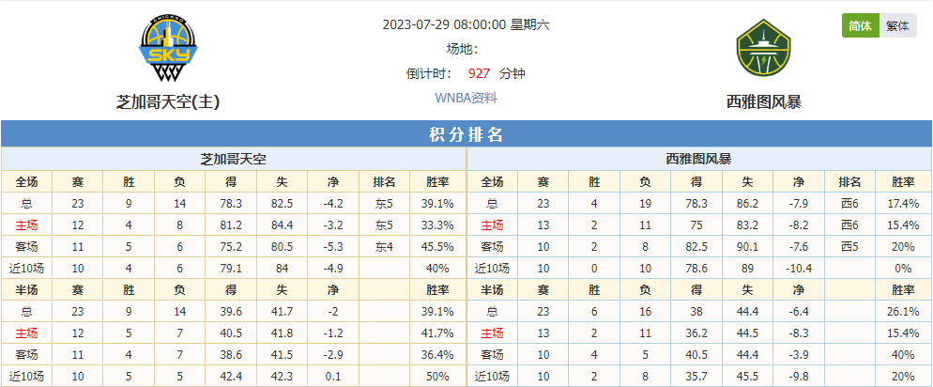Click Seattle's away rank 西5
The width and height of the screenshot is (933, 387).
[x=849, y=246]
